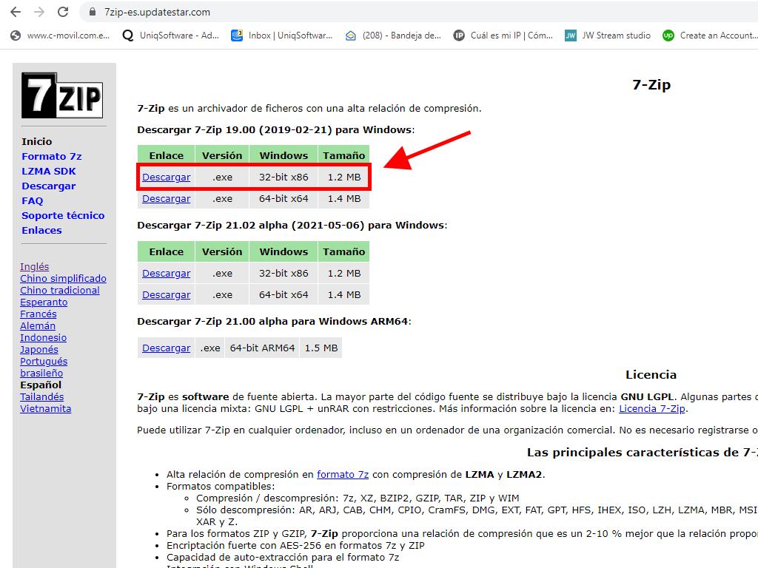This screenshot has width=758, height=568.
Task: Open the formato 7z link in features list
Action: pyautogui.click(x=343, y=474)
